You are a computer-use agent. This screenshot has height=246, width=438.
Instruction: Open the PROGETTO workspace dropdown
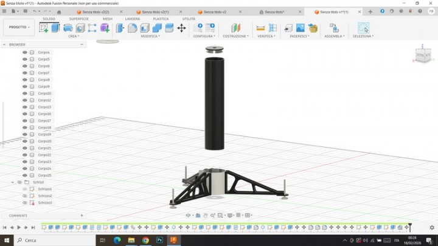[x=19, y=27]
